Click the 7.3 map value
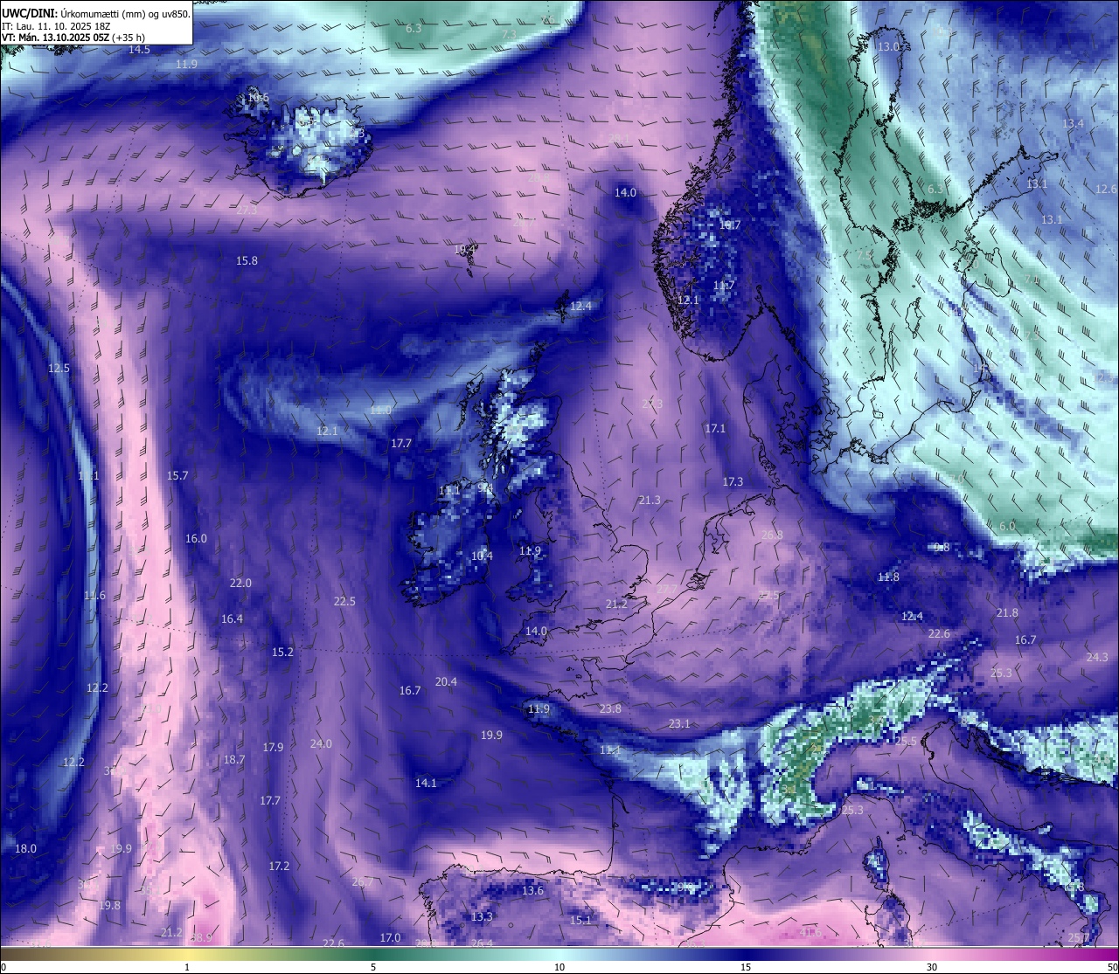Image resolution: width=1119 pixels, height=974 pixels. pos(509,35)
